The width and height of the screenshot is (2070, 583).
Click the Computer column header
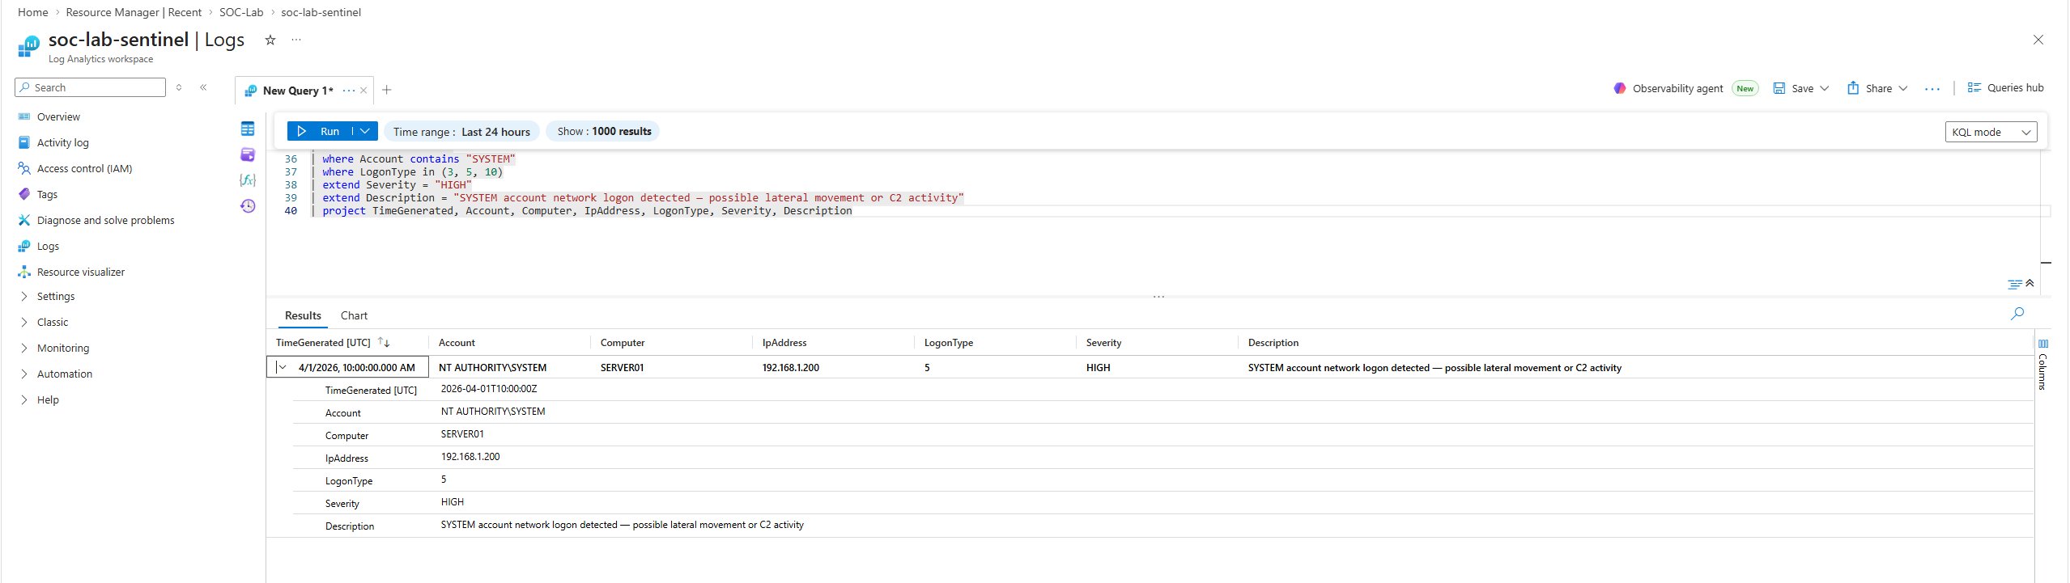coord(623,343)
